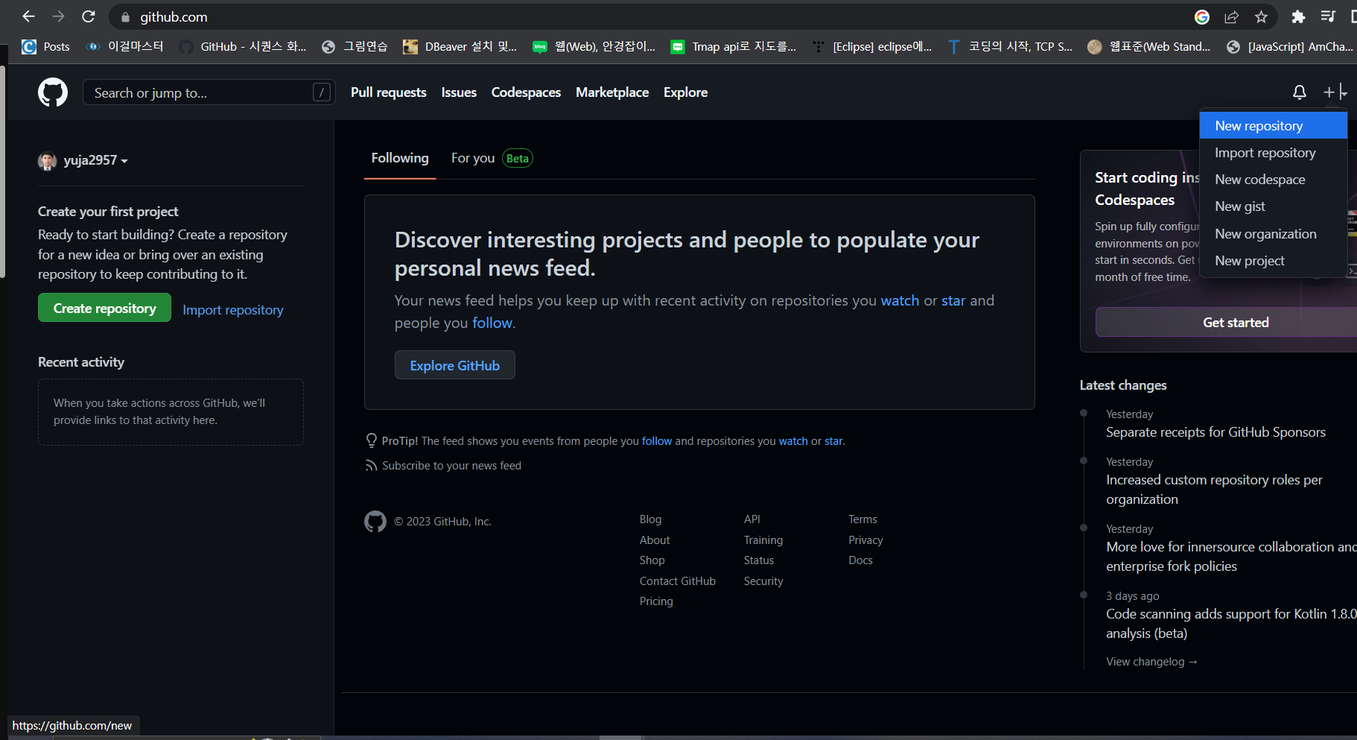Open the 그림연습 bookmark
The height and width of the screenshot is (740, 1357).
click(355, 47)
